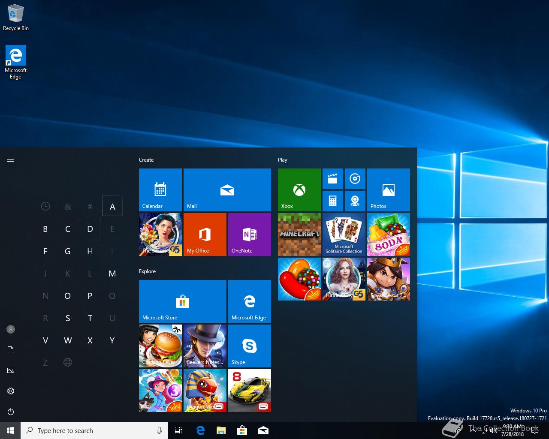Open the Groove Music disc tile

pyautogui.click(x=355, y=179)
